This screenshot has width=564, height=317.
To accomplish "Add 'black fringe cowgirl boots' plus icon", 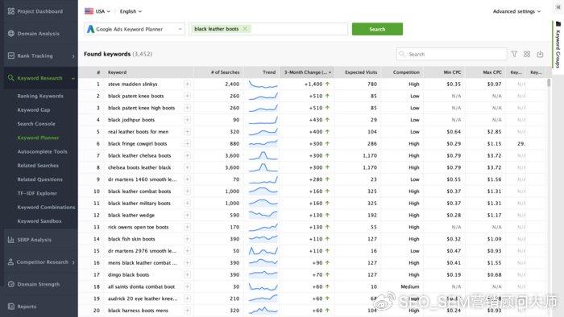I will (187, 143).
